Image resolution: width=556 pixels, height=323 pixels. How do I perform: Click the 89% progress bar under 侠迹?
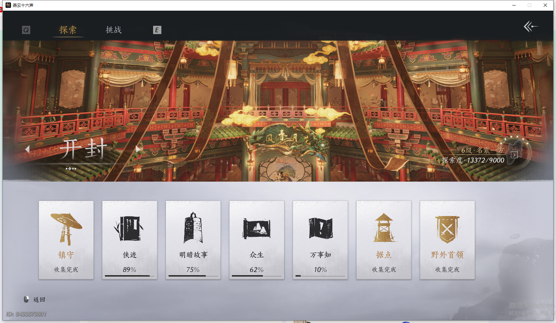click(x=130, y=276)
